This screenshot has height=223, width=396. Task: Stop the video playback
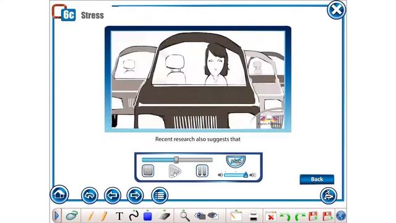(x=148, y=171)
